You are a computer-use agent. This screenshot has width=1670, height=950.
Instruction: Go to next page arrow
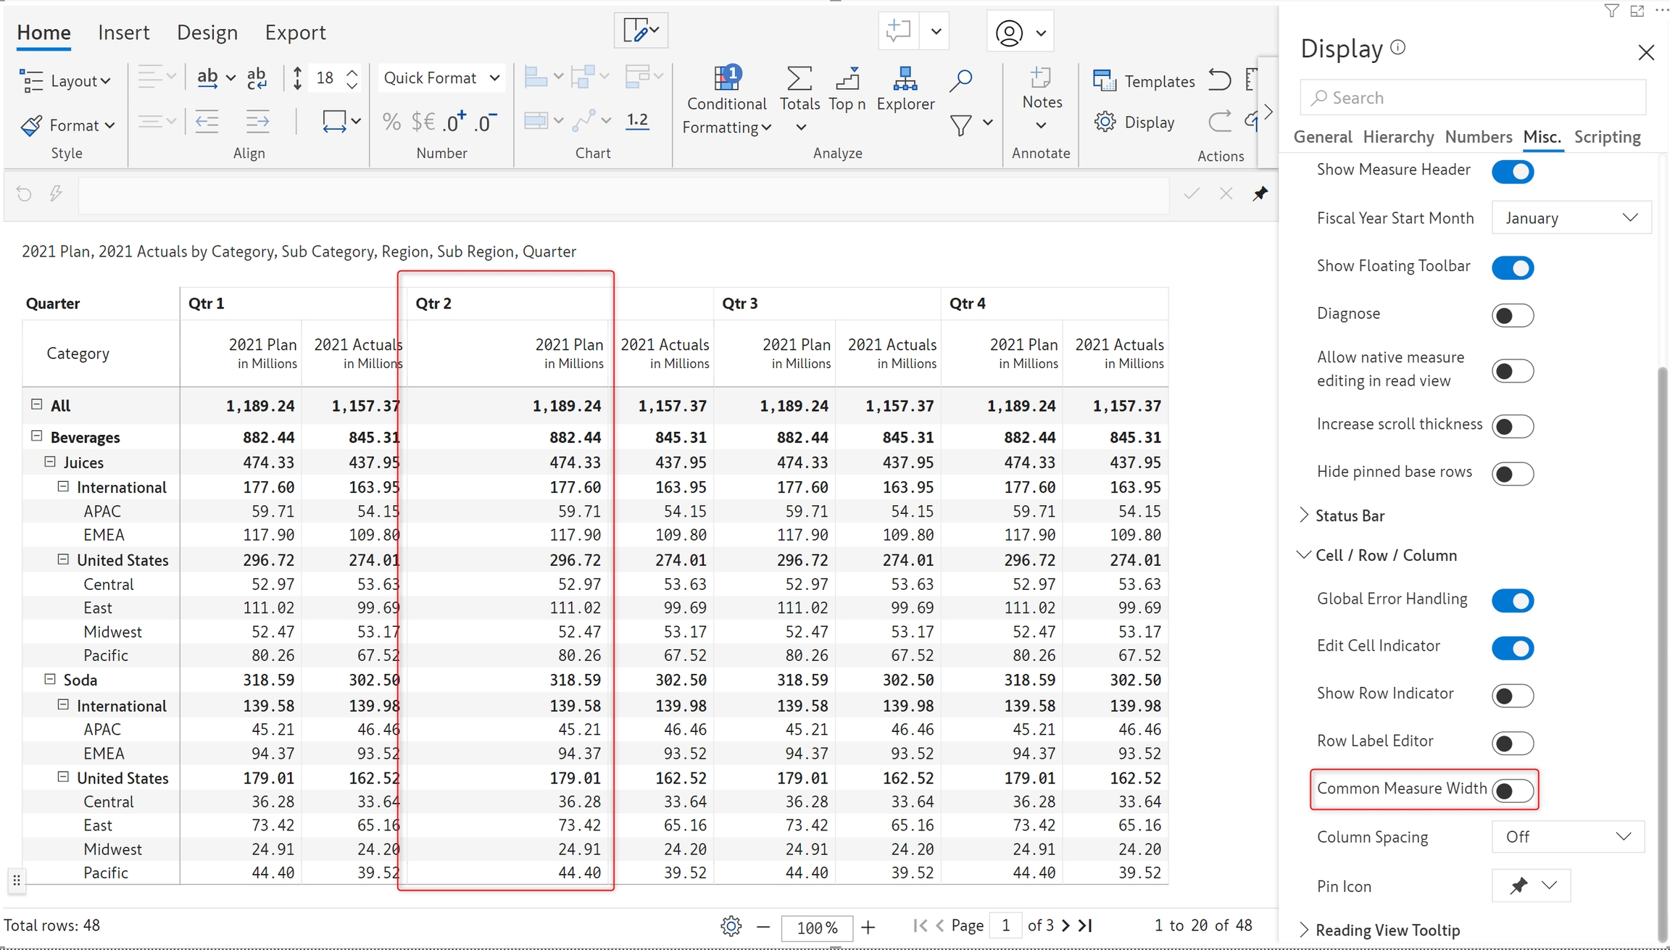point(1065,925)
